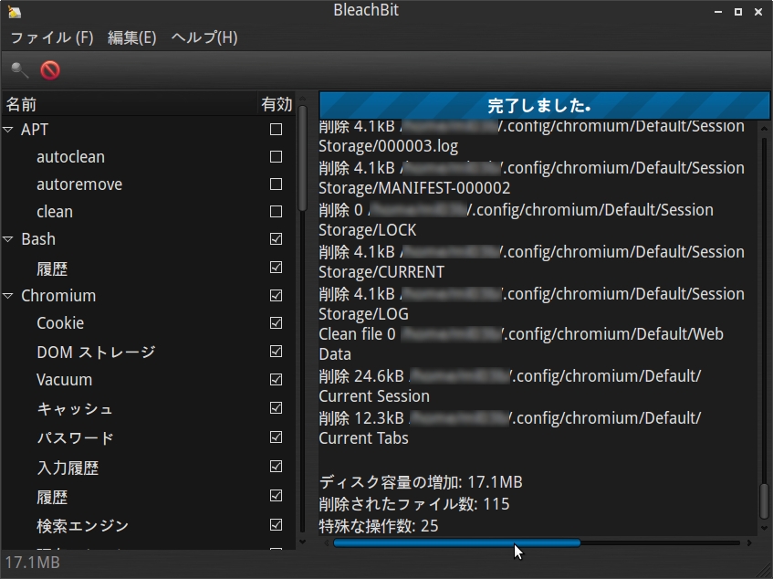Uncheck the Cookie checkbox
This screenshot has width=773, height=579.
276,323
